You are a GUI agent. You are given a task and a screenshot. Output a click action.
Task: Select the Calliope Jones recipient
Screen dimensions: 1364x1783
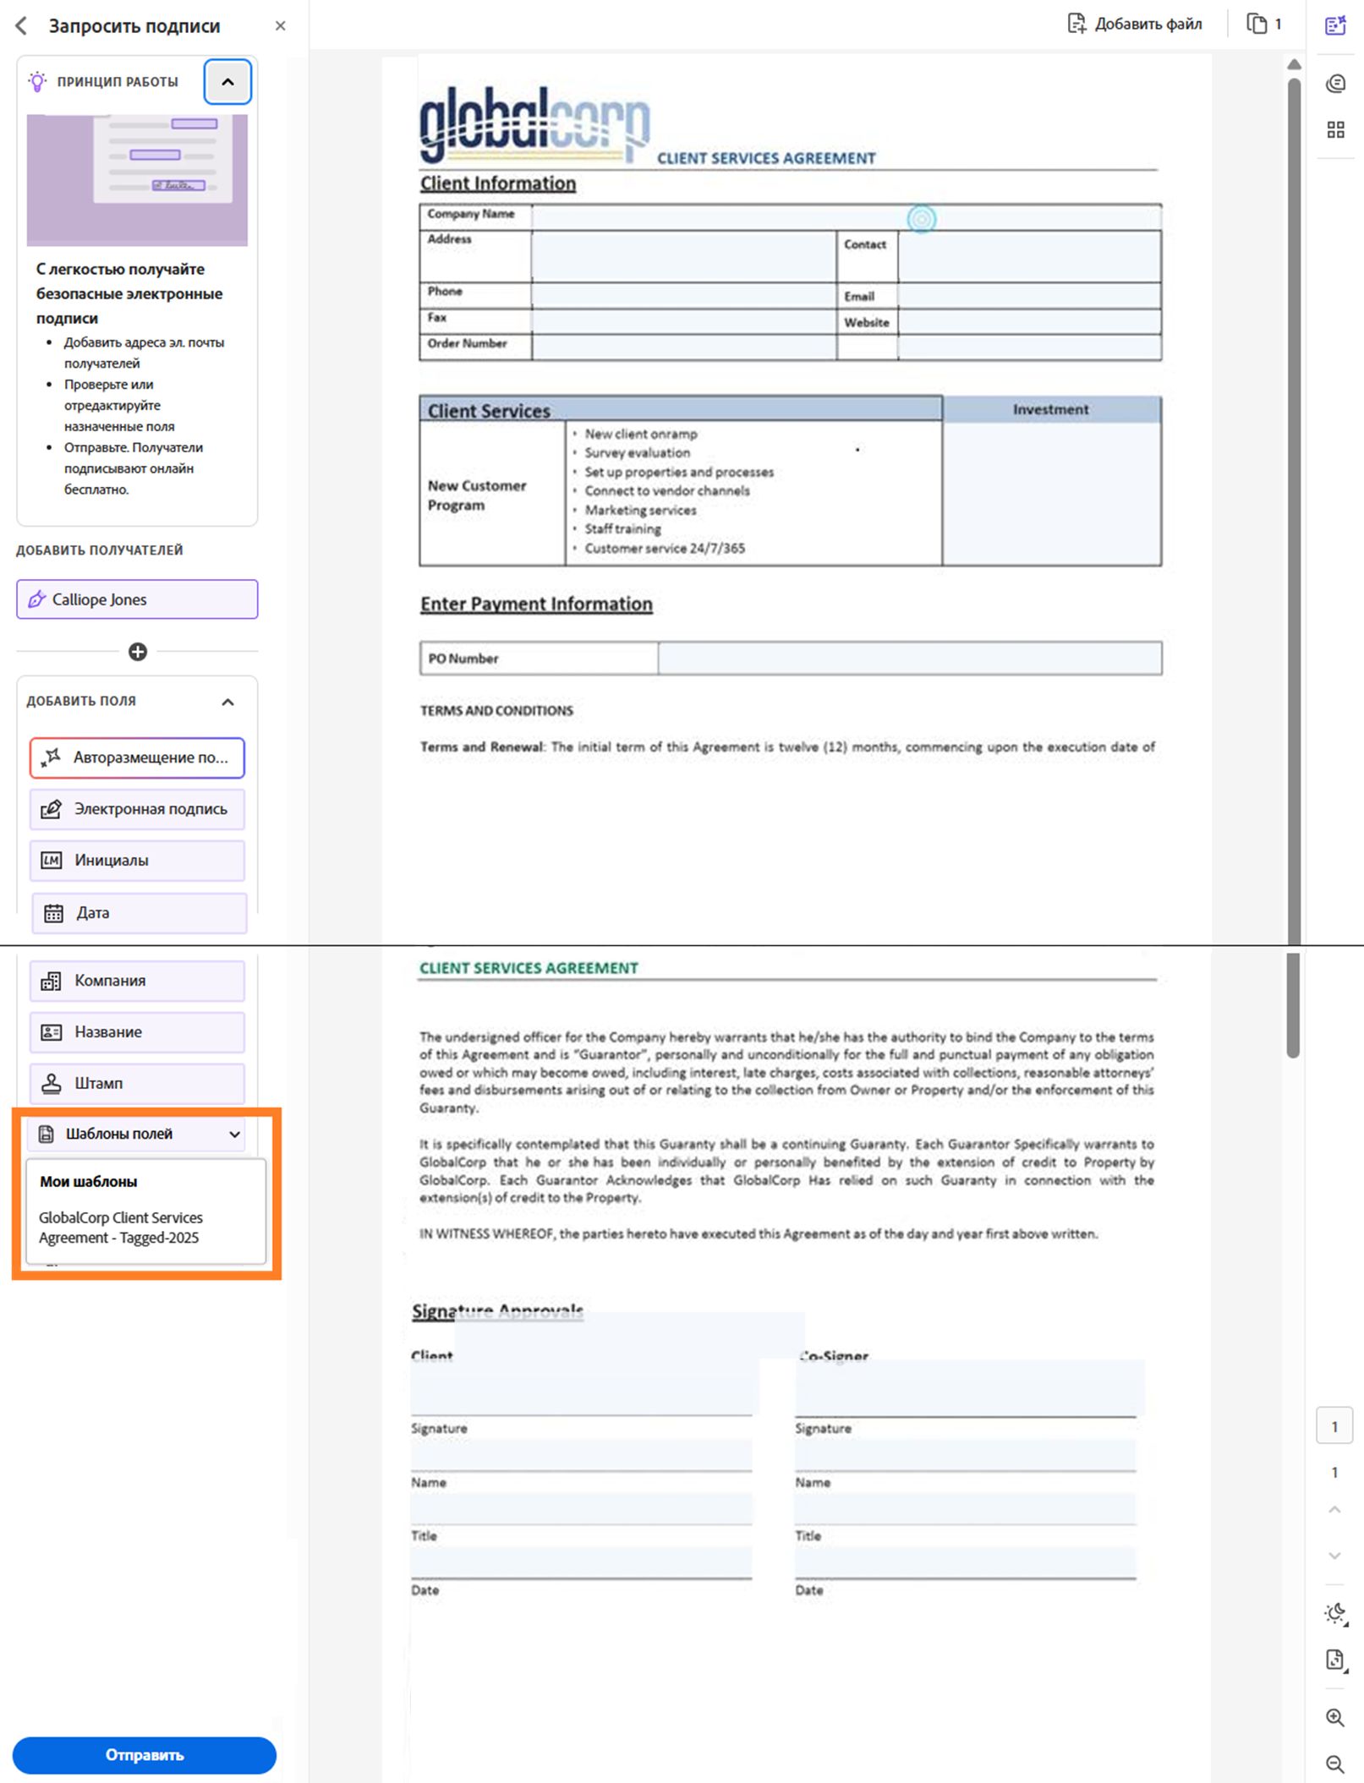pyautogui.click(x=137, y=599)
